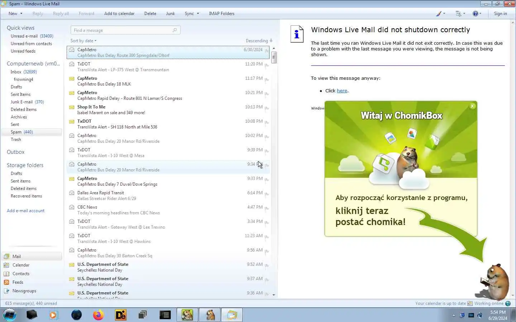The image size is (516, 322).
Task: Open Firefox from the taskbar
Action: [98, 315]
